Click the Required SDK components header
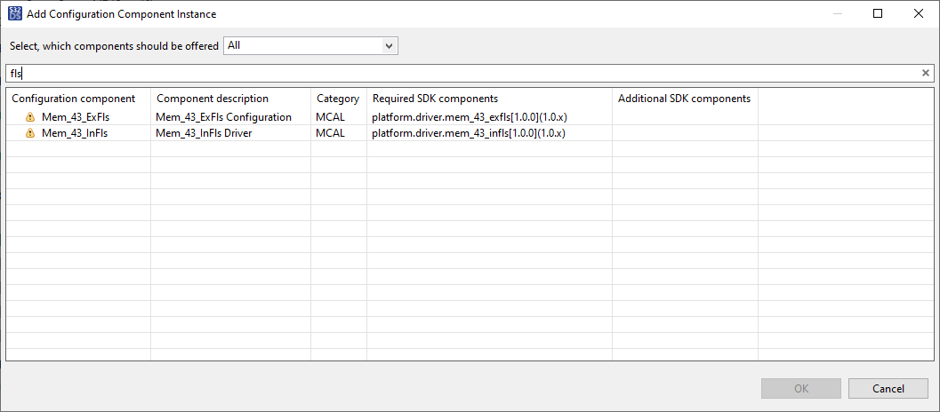The width and height of the screenshot is (940, 412). (x=435, y=99)
